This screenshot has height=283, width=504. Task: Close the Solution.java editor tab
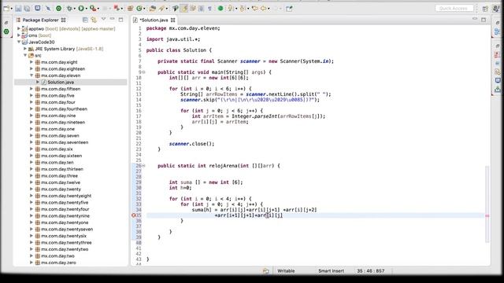[x=173, y=20]
